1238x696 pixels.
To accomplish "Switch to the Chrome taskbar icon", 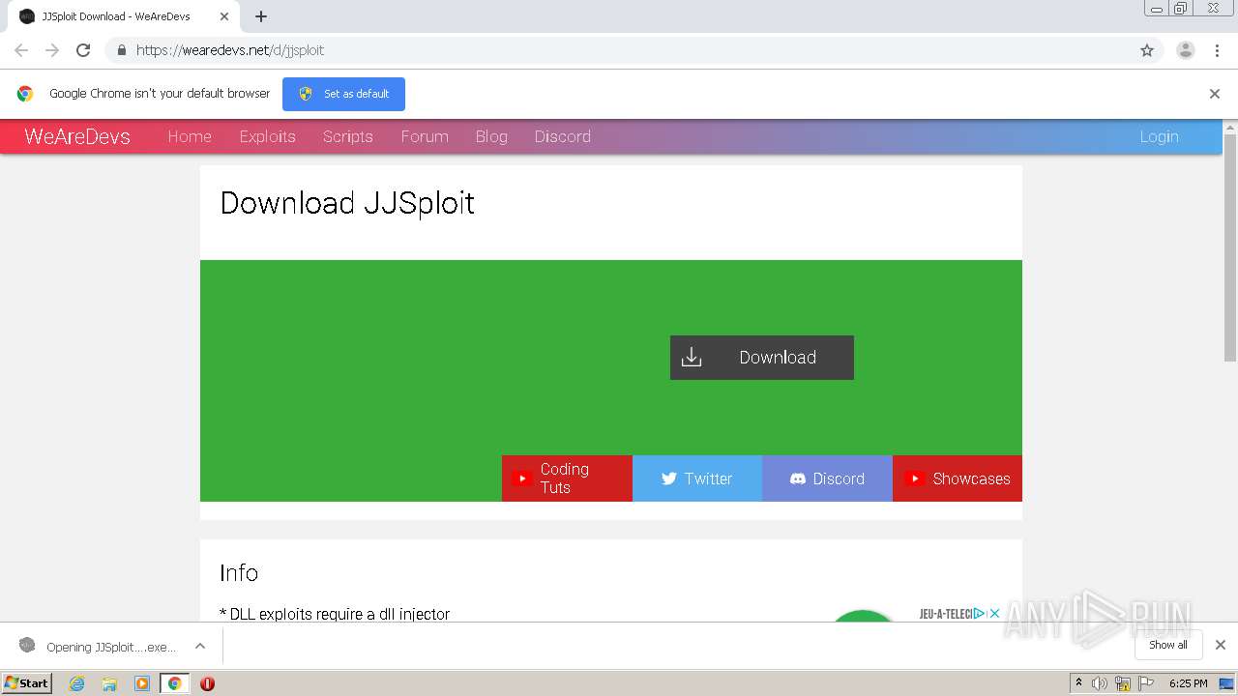I will point(174,683).
